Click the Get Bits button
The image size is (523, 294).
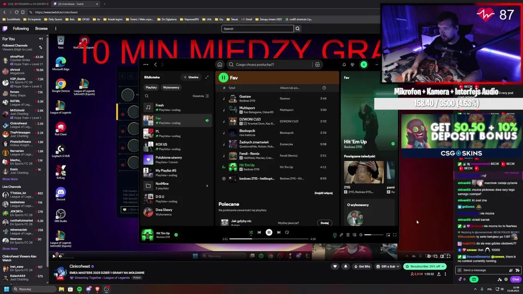pyautogui.click(x=362, y=266)
